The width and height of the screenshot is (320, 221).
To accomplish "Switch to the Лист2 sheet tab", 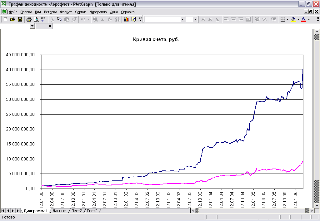I will [77, 211].
